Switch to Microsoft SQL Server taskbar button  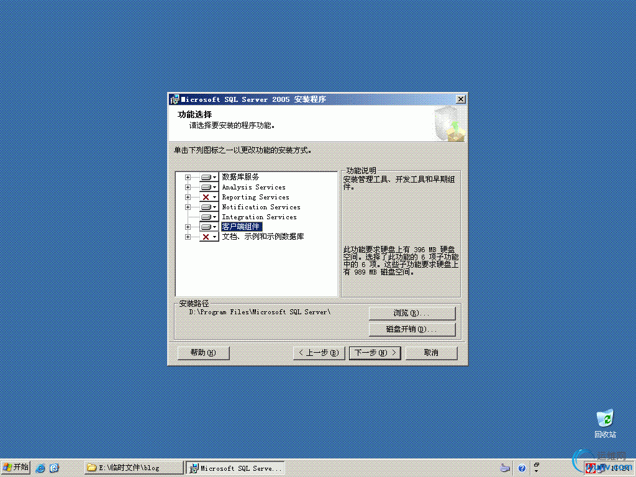click(x=235, y=468)
